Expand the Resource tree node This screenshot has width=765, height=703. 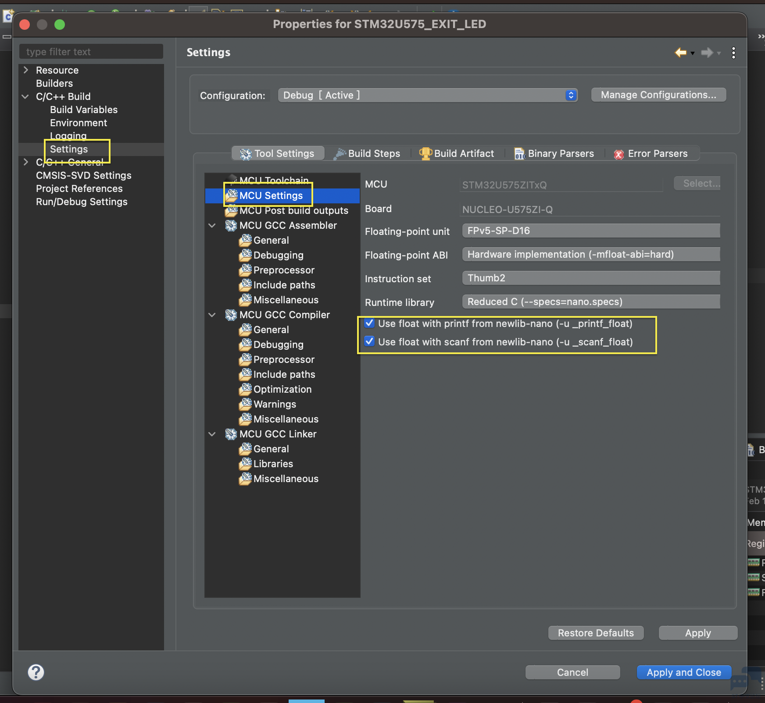[x=25, y=70]
